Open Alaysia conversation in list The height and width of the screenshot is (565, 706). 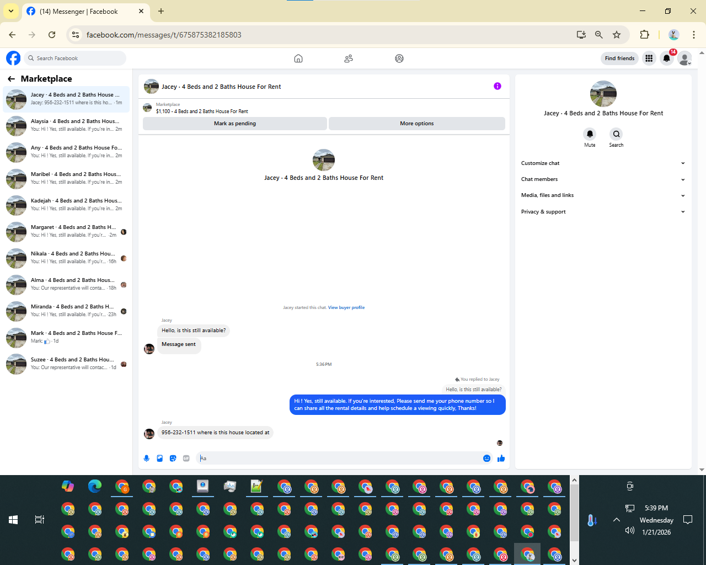66,126
